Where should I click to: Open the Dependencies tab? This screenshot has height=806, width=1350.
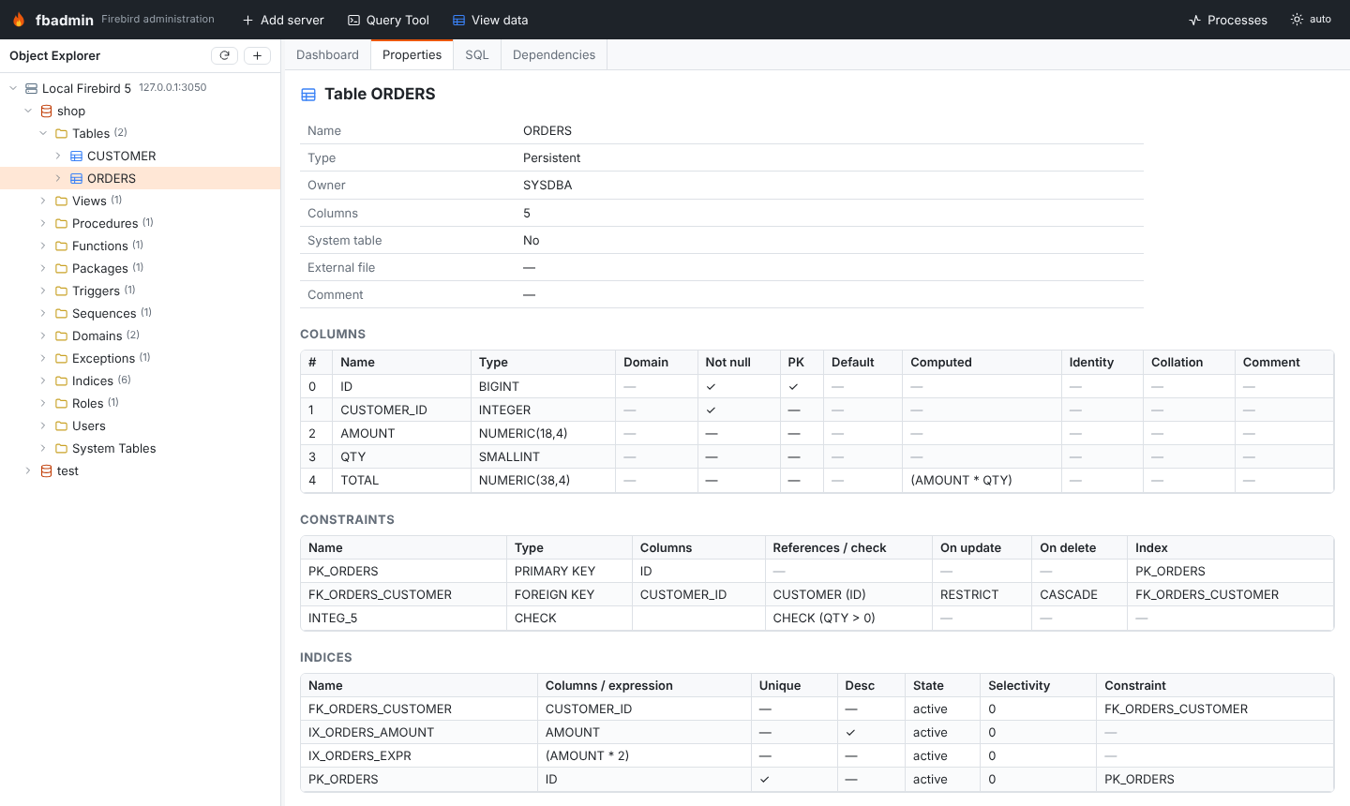(554, 54)
